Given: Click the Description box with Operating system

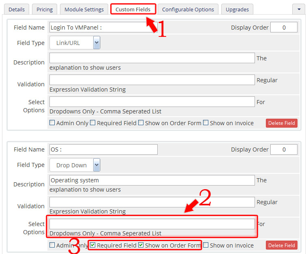Looking at the screenshot, I should coord(152,180).
